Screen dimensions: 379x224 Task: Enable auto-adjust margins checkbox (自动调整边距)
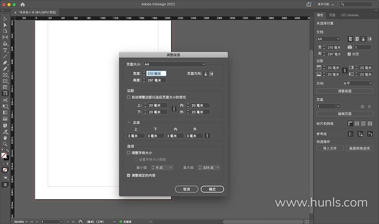click(x=129, y=97)
